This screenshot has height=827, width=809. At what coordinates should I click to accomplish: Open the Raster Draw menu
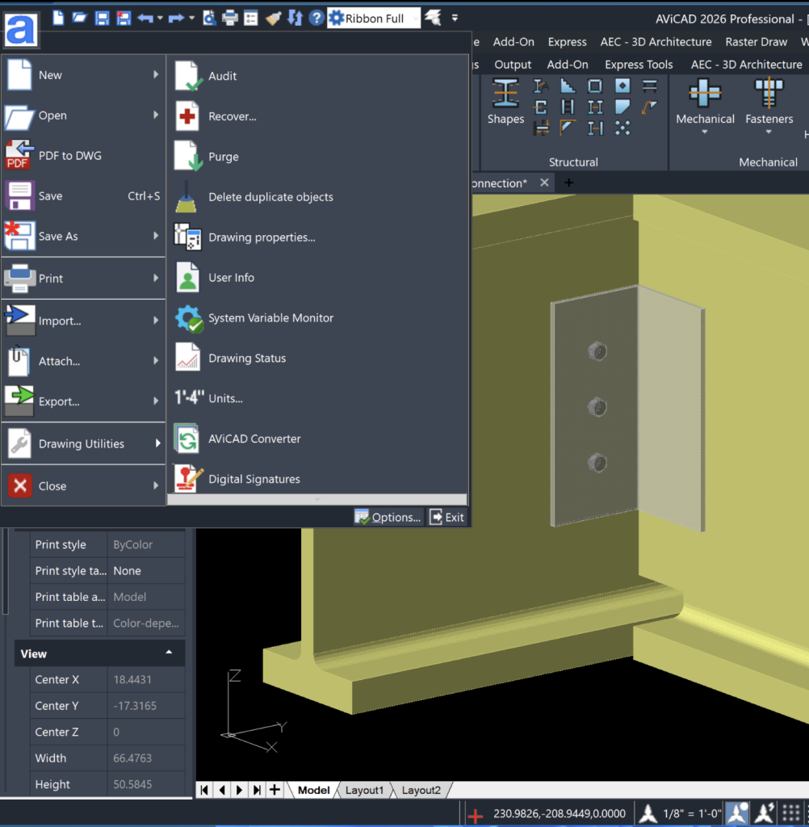pyautogui.click(x=756, y=42)
